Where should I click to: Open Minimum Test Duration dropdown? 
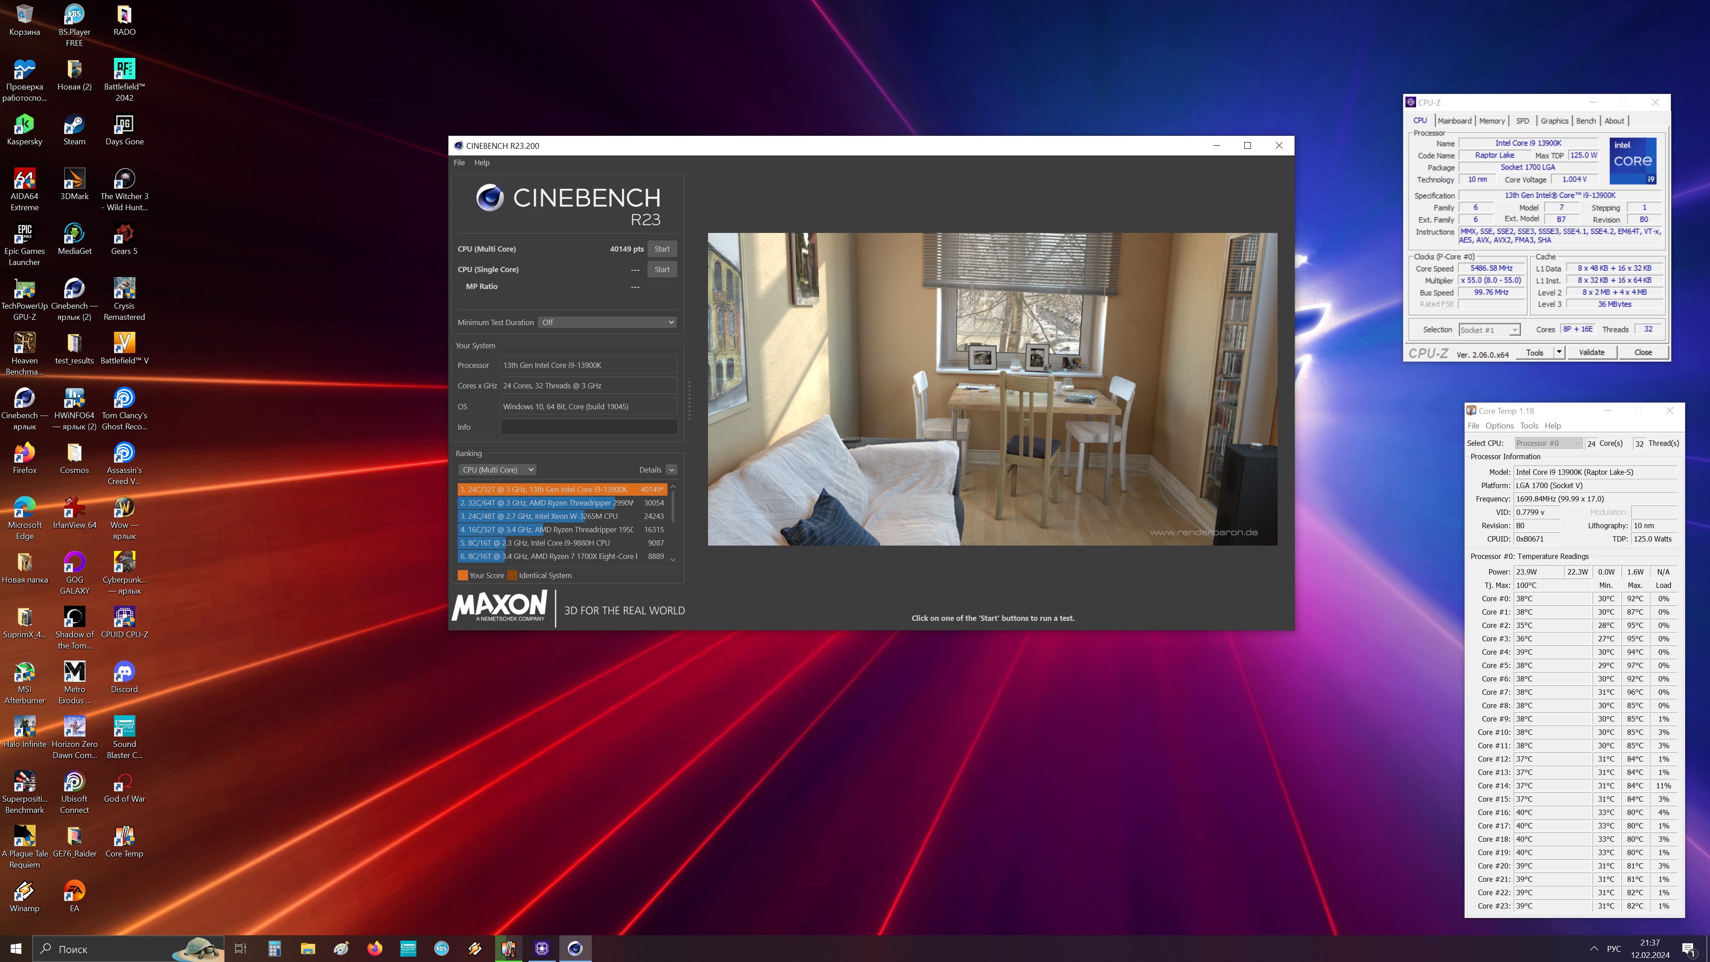(x=607, y=322)
